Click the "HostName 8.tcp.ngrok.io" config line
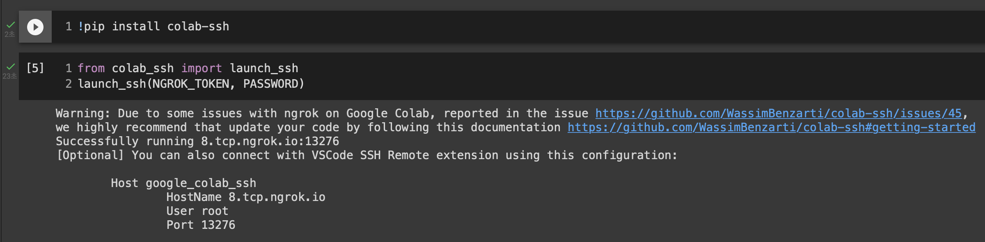985x242 pixels. (245, 197)
